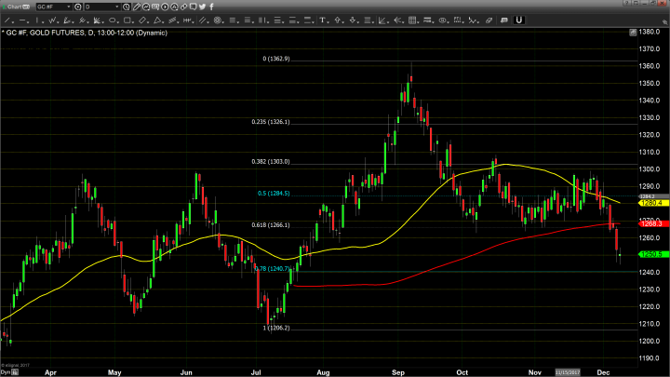Screen dimensions: 670x377
Task: Click the 1380.0 price axis value
Action: (650, 32)
